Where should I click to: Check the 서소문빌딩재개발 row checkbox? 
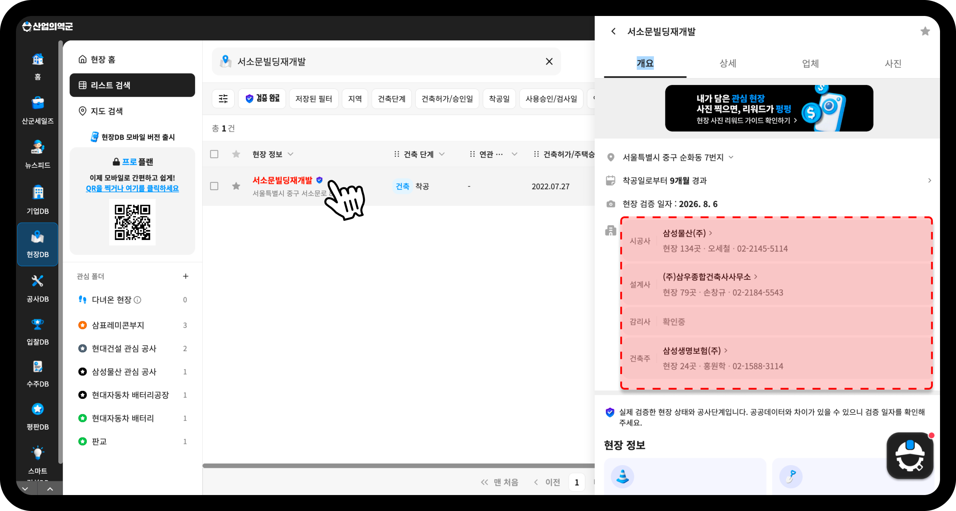point(214,186)
